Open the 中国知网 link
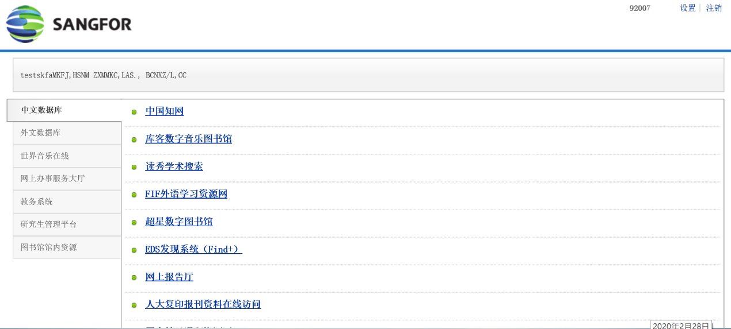This screenshot has width=731, height=329. point(165,111)
